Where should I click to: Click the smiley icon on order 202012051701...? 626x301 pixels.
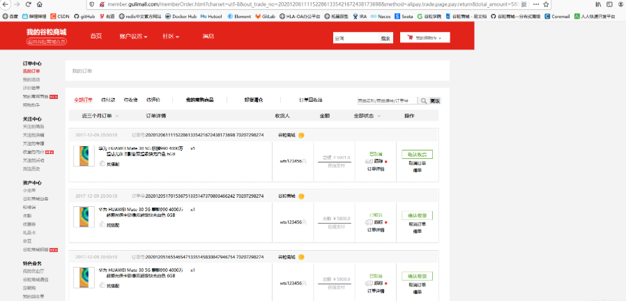point(301,196)
